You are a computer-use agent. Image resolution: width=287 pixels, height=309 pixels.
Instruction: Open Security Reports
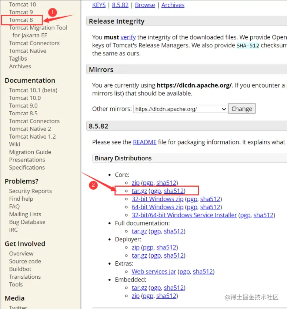[x=30, y=191]
